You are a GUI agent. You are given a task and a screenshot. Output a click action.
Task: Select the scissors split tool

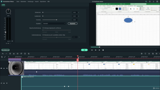14,53
